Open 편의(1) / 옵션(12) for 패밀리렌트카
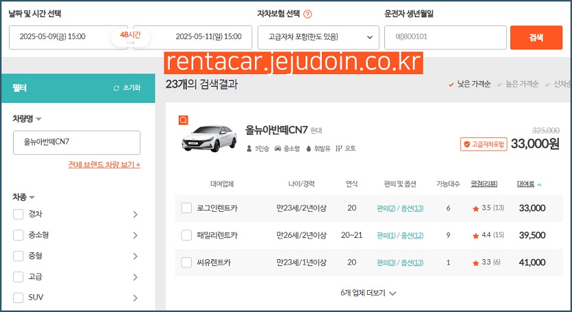572x312 pixels. (x=400, y=235)
